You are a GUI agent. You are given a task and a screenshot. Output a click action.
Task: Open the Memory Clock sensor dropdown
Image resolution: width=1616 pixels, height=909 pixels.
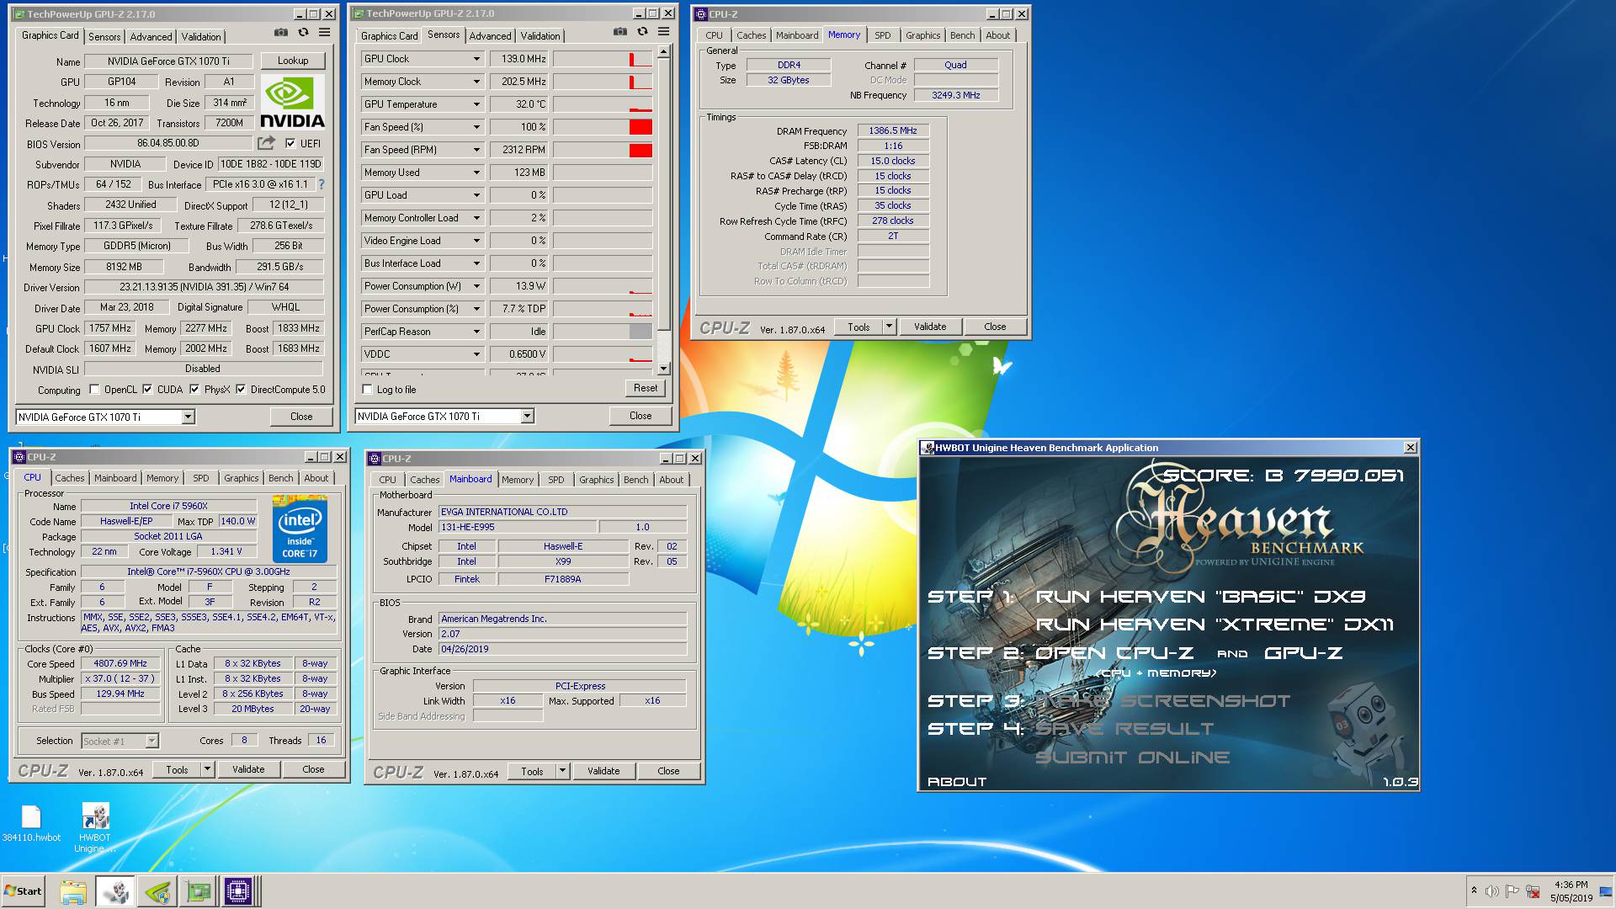point(476,82)
